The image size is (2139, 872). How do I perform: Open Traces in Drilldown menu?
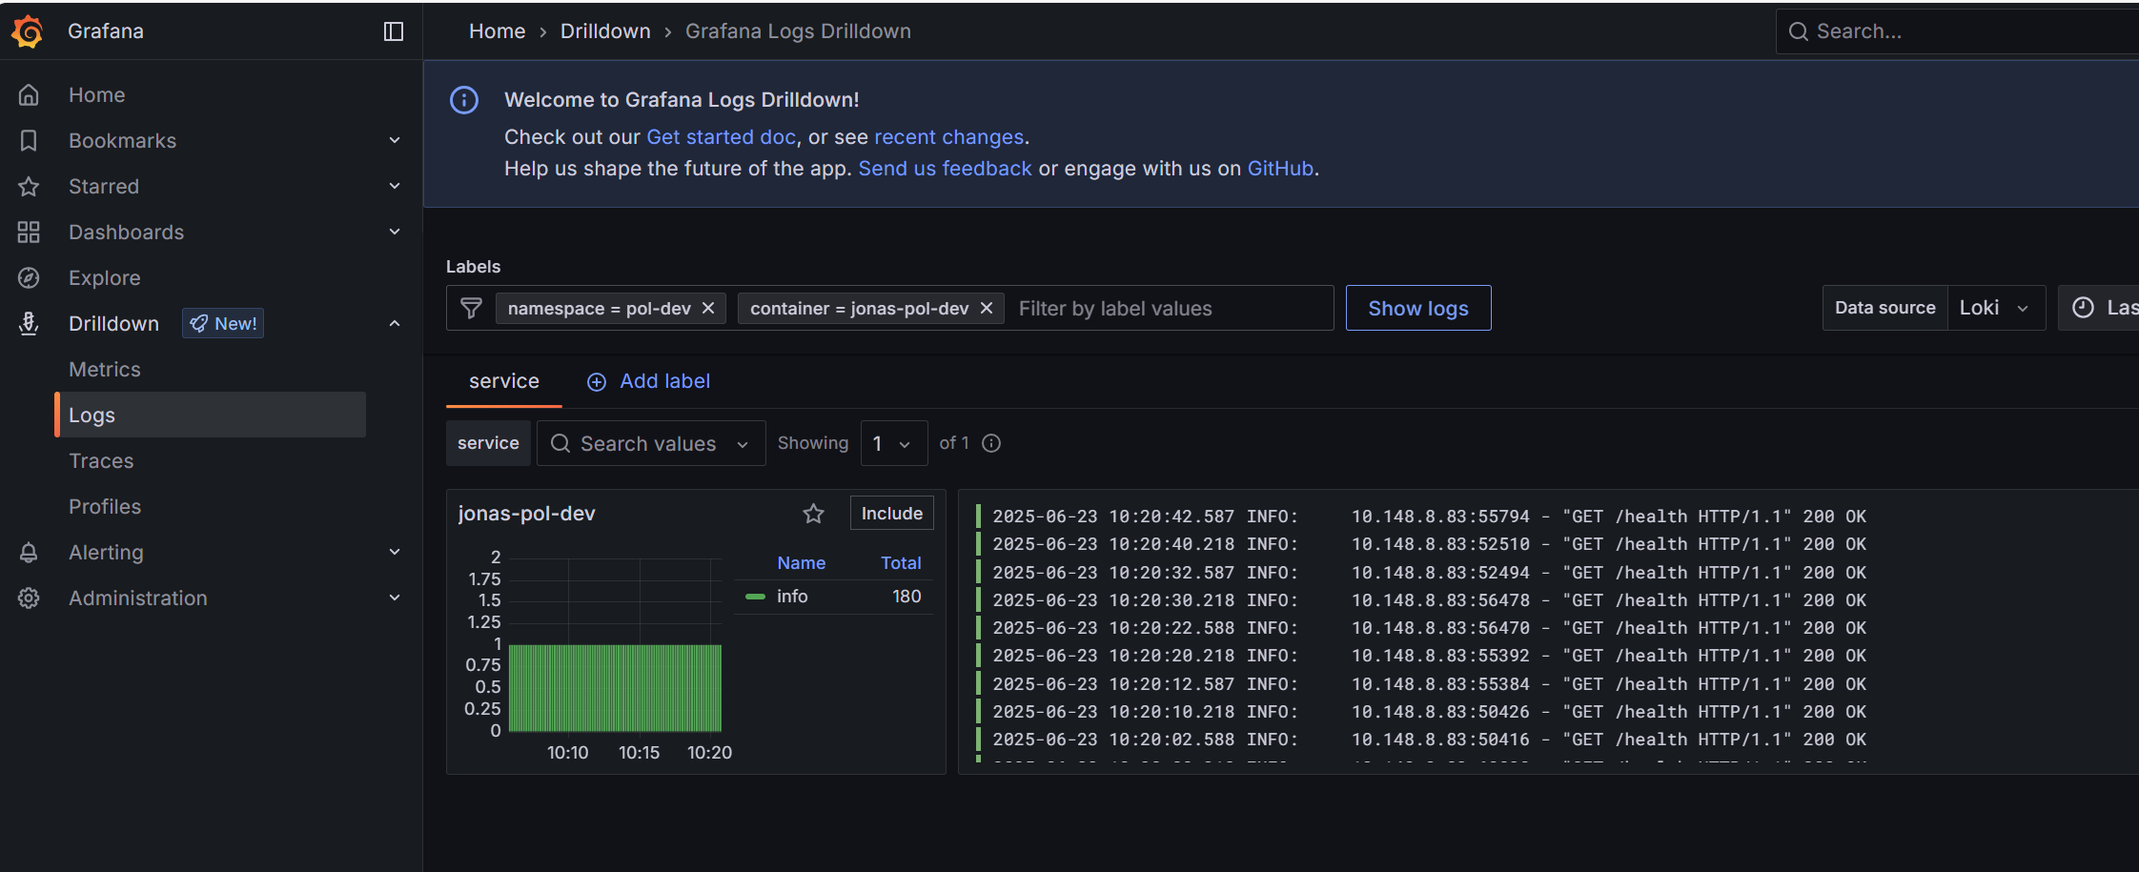pos(101,461)
